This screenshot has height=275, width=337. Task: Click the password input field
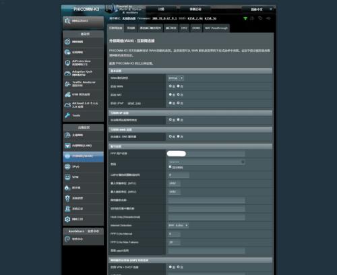click(x=206, y=162)
